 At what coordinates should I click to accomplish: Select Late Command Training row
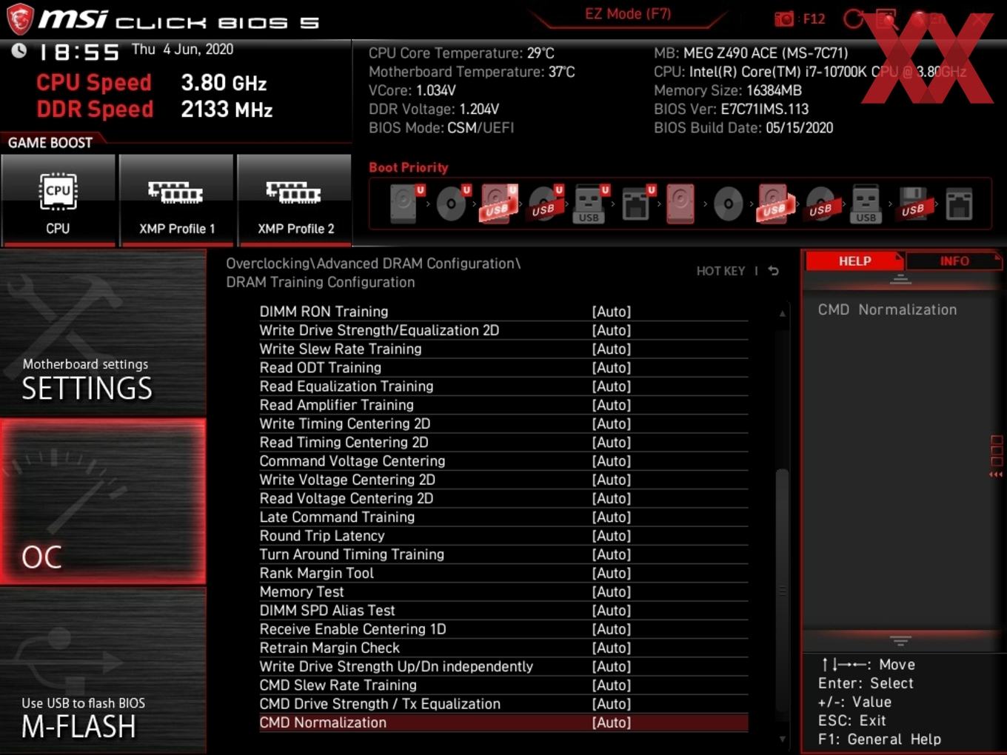[503, 517]
